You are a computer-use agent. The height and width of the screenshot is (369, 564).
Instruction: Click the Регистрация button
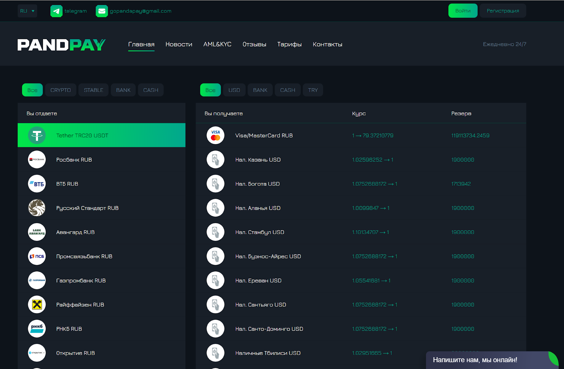point(503,11)
